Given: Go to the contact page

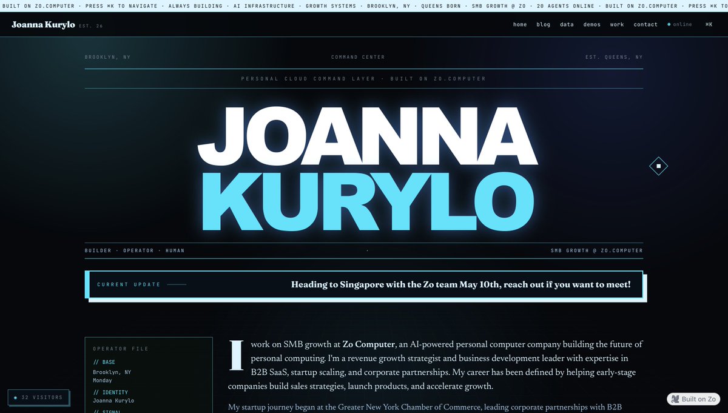Looking at the screenshot, I should [645, 24].
